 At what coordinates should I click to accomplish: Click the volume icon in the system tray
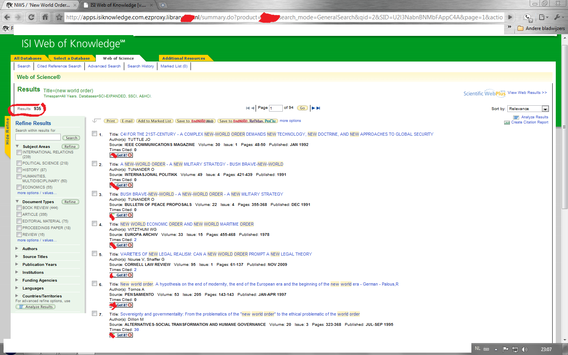coord(525,349)
